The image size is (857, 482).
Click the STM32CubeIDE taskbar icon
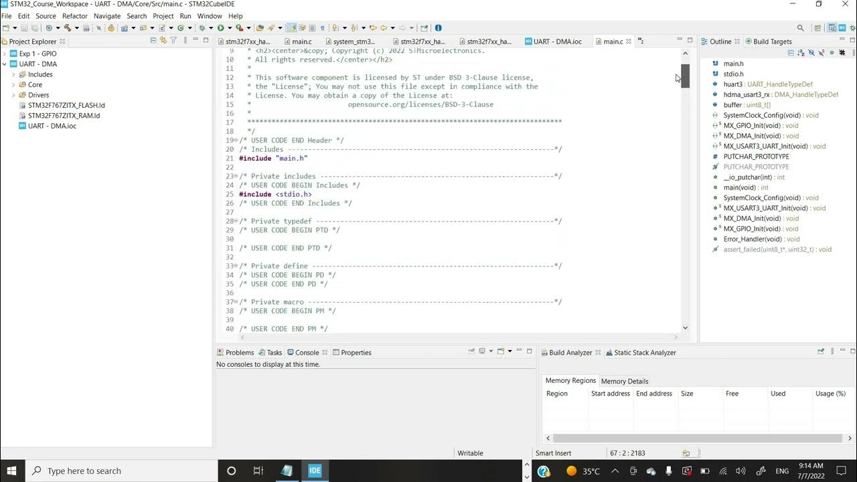[315, 471]
